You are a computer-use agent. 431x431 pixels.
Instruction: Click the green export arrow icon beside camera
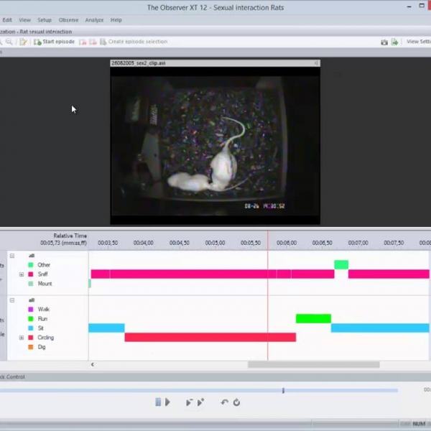tap(394, 42)
